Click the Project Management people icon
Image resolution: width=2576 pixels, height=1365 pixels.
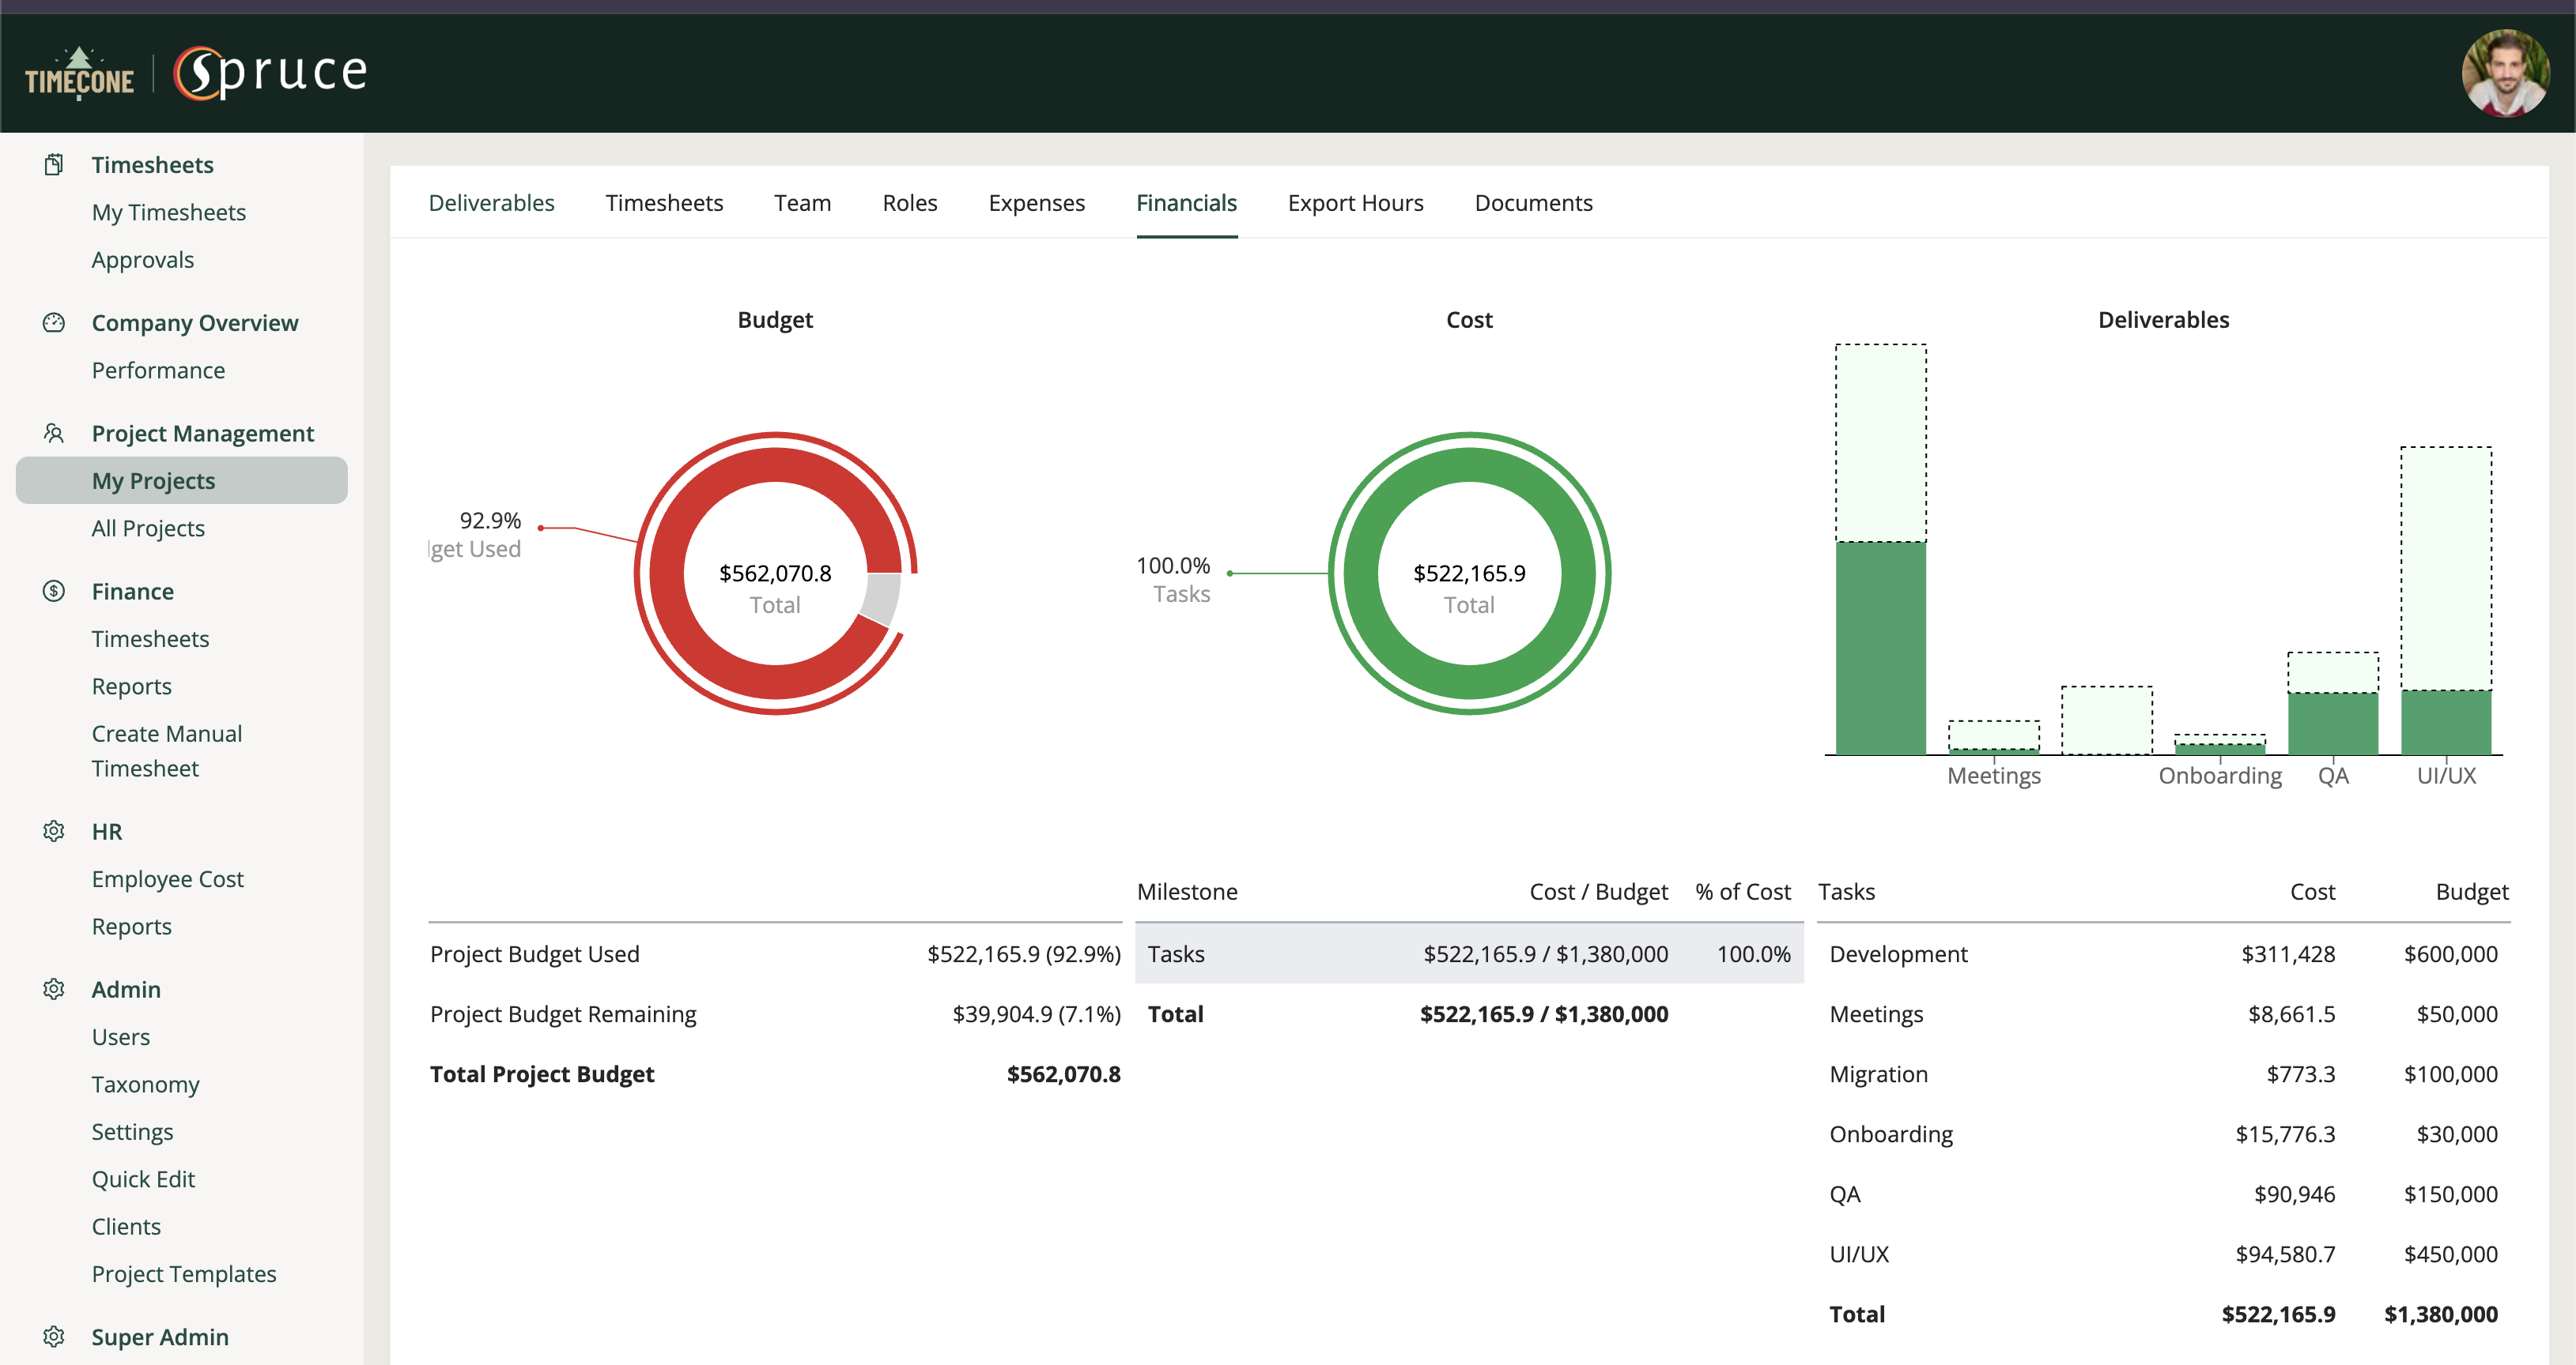tap(54, 431)
